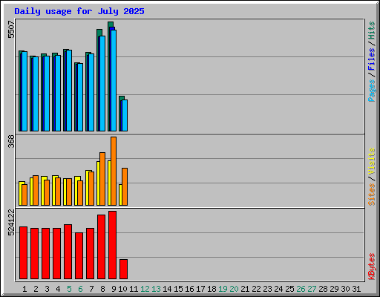Click day 14 on the x-axis

(167, 289)
